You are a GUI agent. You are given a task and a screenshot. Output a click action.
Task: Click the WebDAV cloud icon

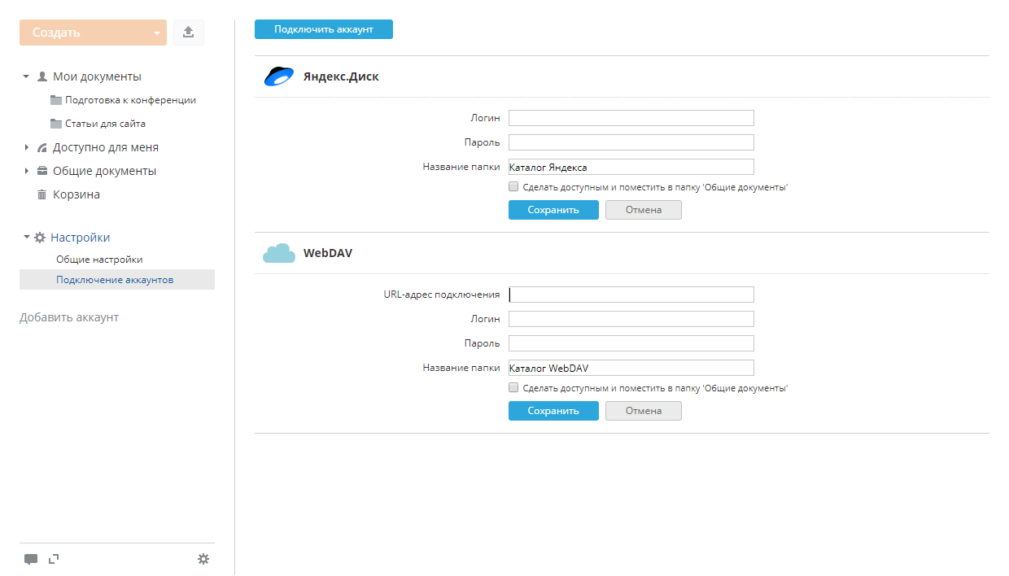point(278,253)
